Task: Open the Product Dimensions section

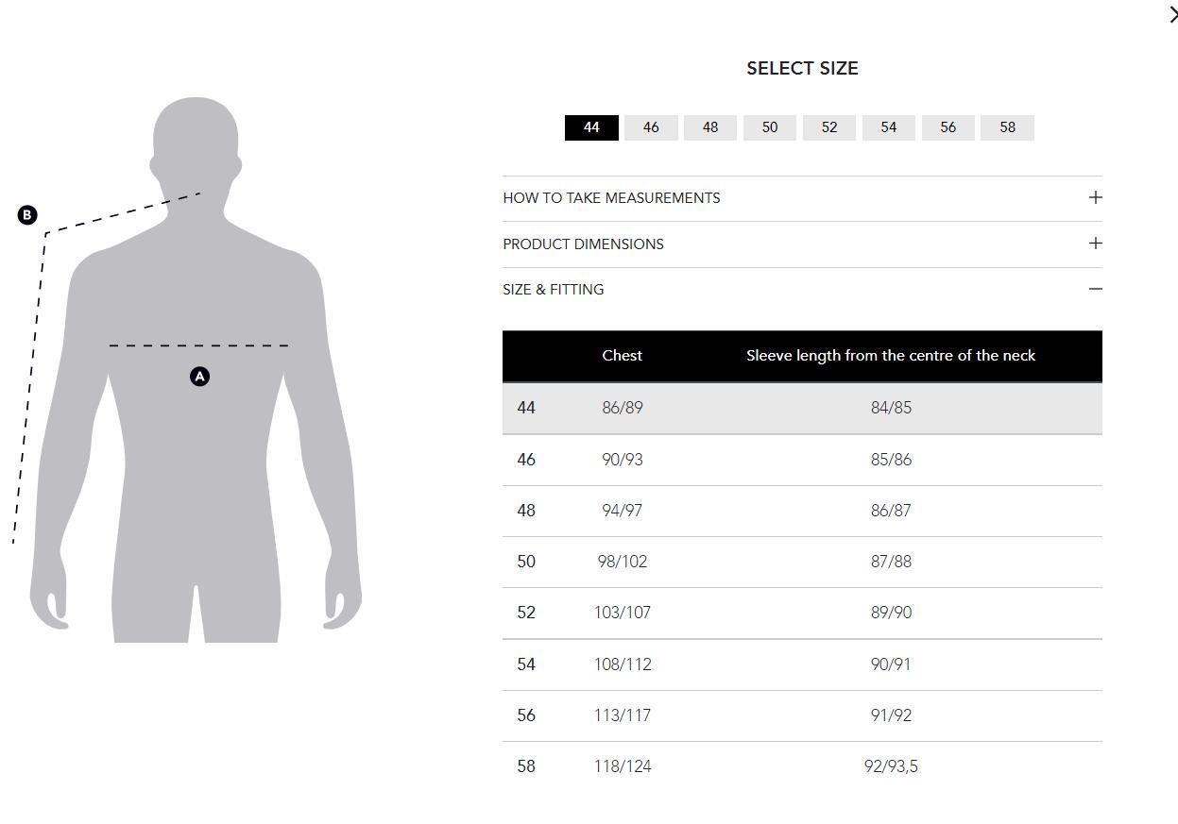Action: (583, 244)
